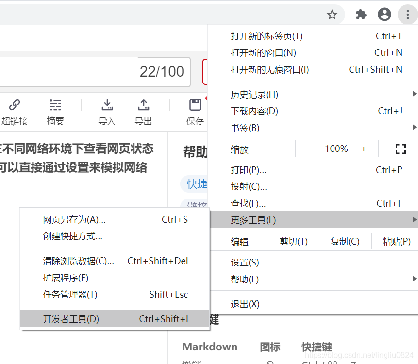Viewport: 418px width, 364px height.
Task: Click the 导出 export icon
Action: pos(143,112)
